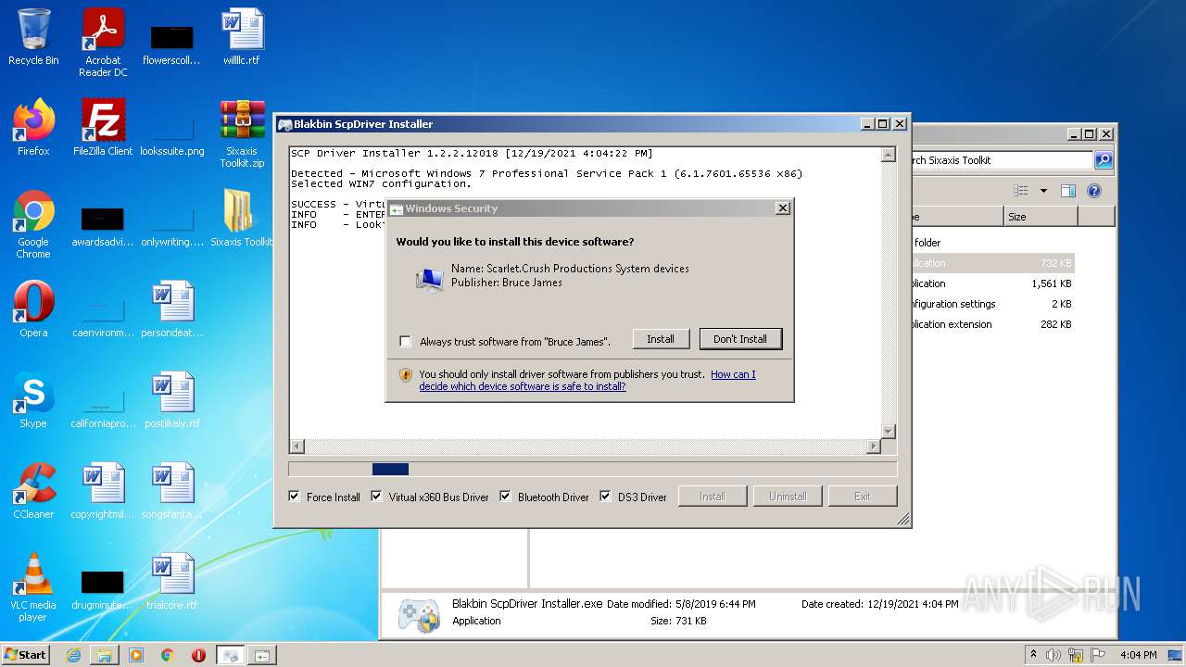Click Windows Media Player taskbar icon
The width and height of the screenshot is (1186, 667).
point(136,655)
